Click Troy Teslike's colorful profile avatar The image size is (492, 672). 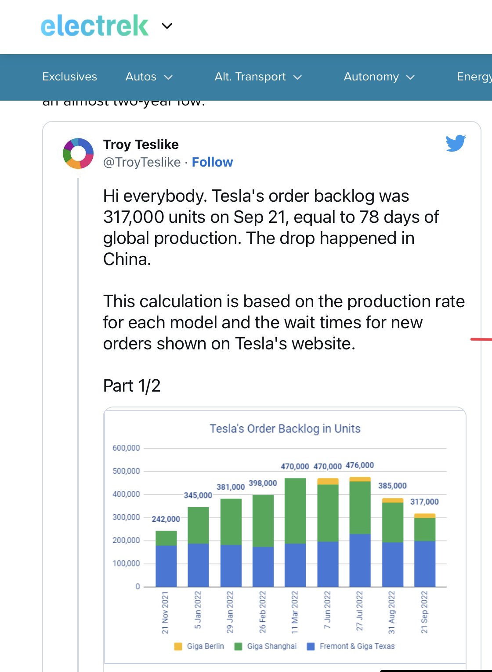78,153
